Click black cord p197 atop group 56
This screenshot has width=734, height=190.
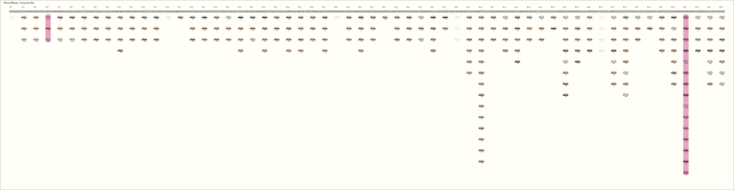(674, 17)
